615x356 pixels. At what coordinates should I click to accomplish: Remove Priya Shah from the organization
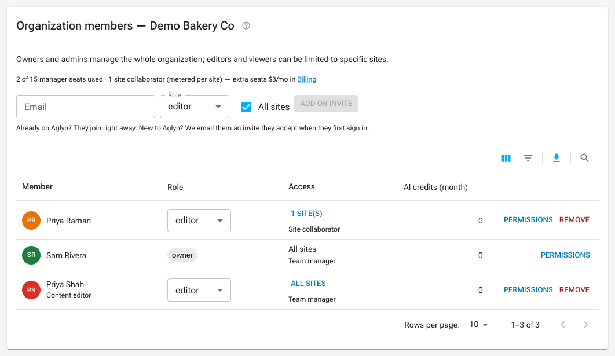tap(574, 290)
